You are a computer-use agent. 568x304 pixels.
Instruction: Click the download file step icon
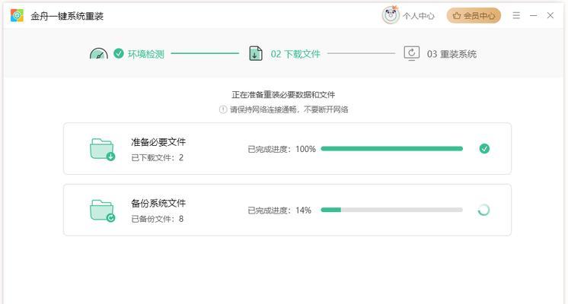pos(256,53)
